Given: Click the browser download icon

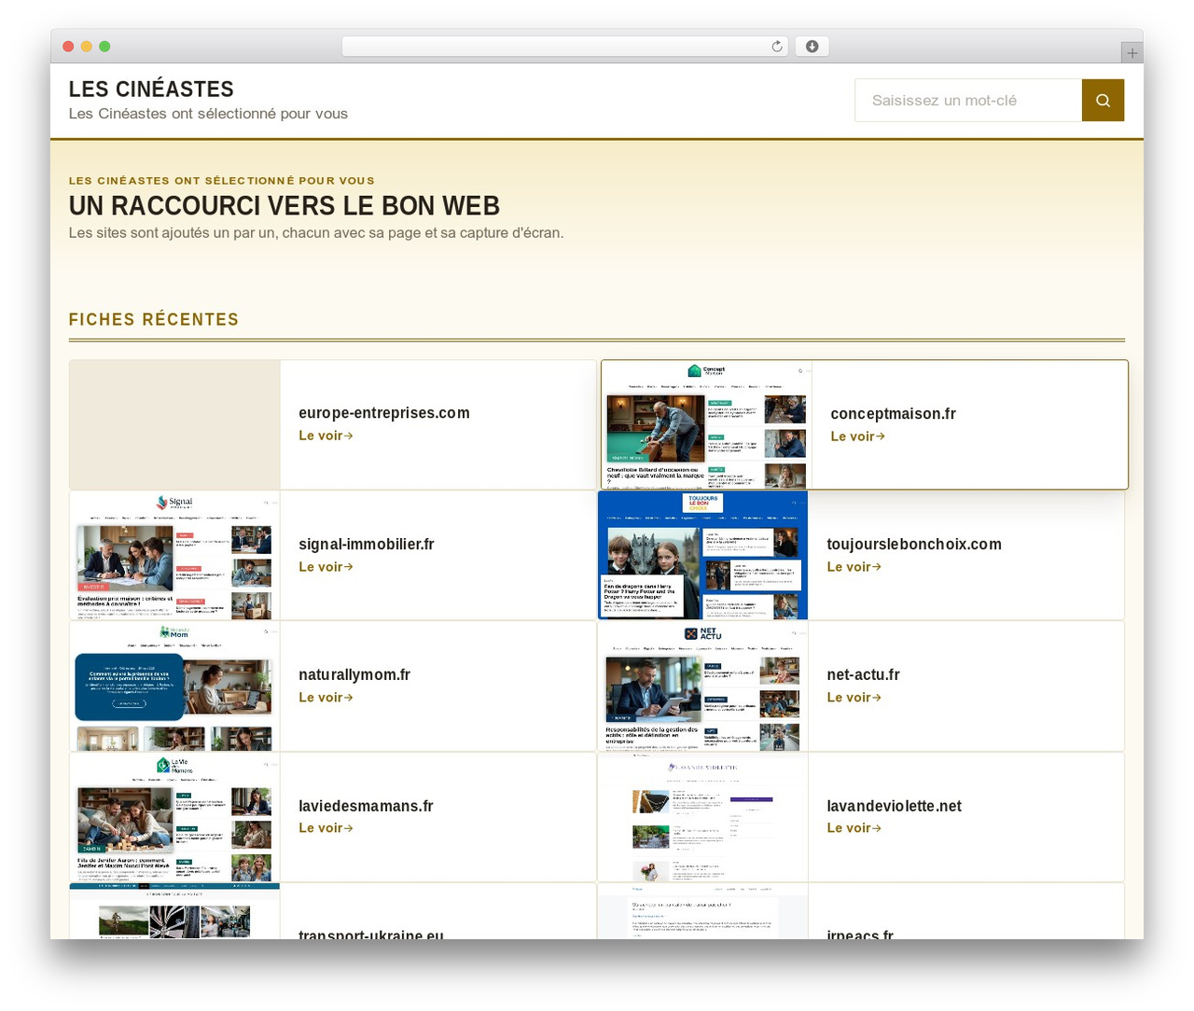Looking at the screenshot, I should click(x=812, y=47).
